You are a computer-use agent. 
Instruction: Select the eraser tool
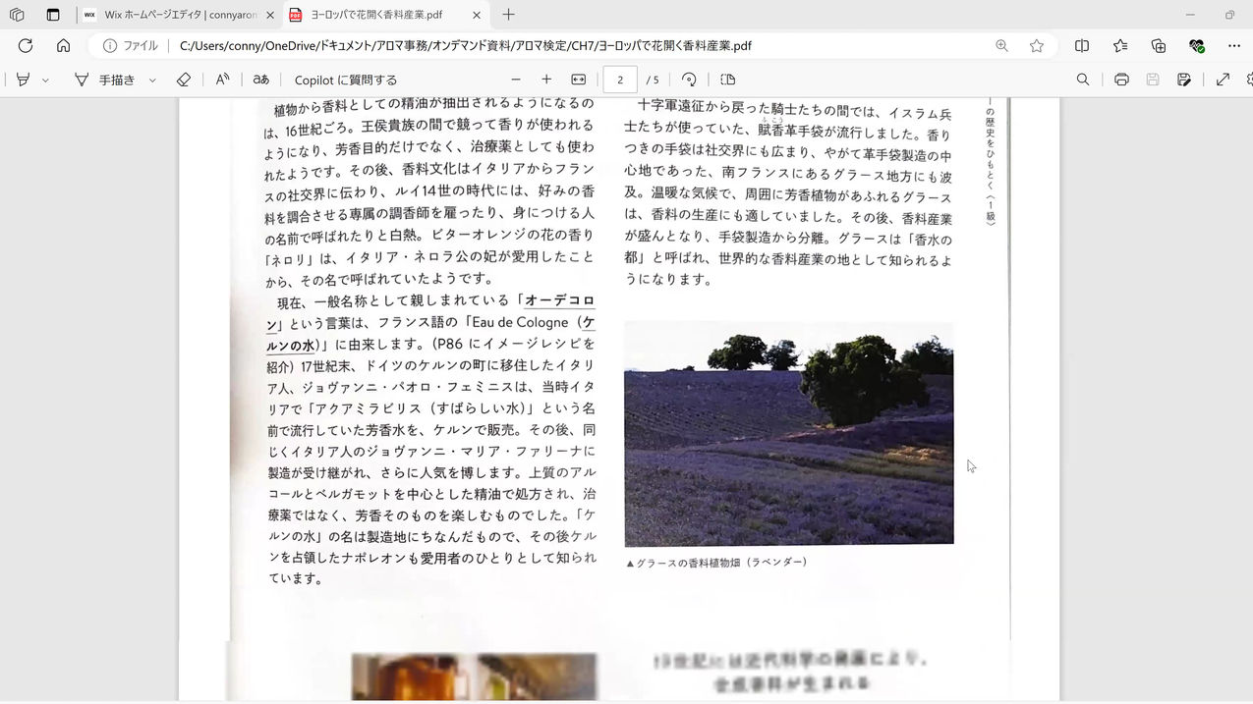coord(183,80)
